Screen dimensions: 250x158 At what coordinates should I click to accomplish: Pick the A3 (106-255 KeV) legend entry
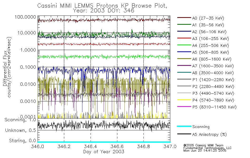[203, 39]
